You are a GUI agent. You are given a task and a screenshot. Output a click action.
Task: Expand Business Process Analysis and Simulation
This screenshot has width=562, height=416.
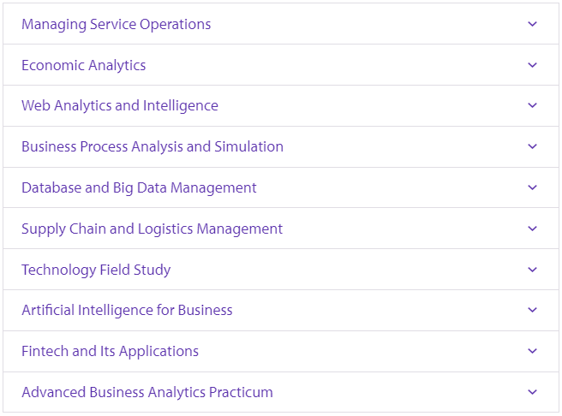pyautogui.click(x=152, y=146)
